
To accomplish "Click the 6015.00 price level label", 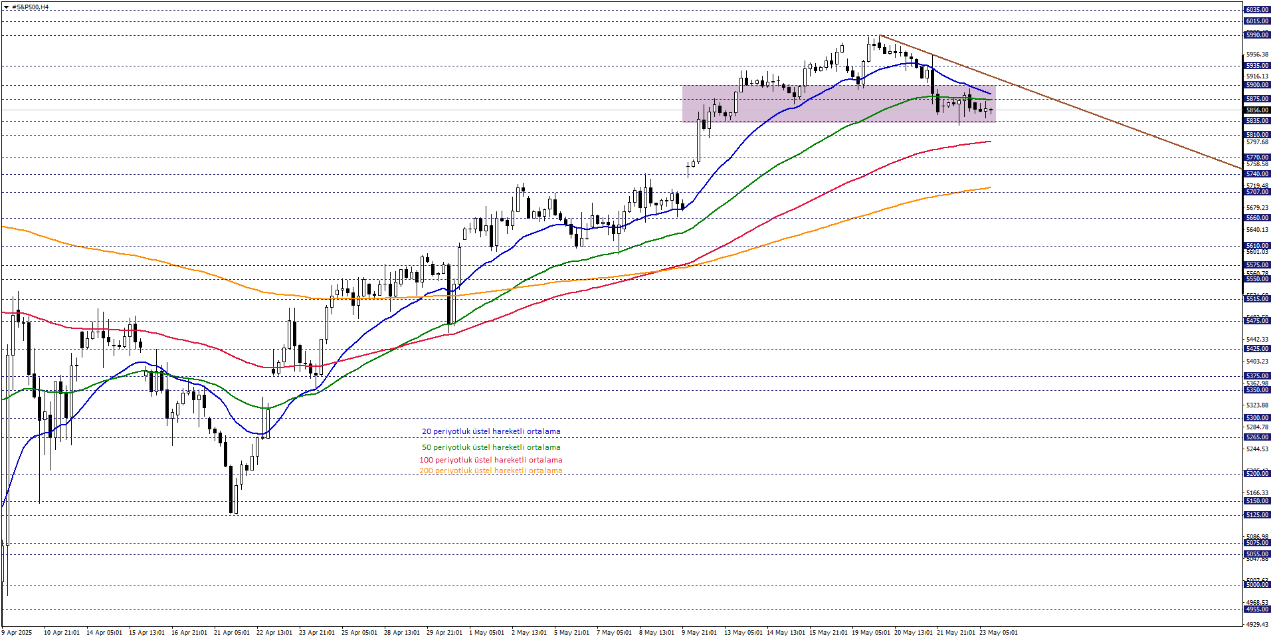I will click(1257, 21).
